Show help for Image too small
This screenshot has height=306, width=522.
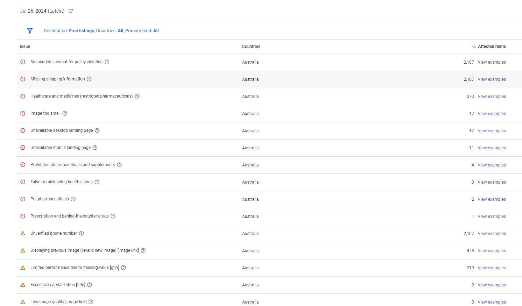pyautogui.click(x=65, y=113)
